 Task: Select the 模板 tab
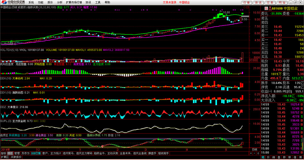pyautogui.click(x=10, y=153)
